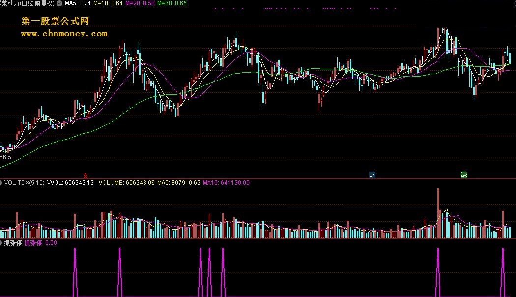The image size is (516, 297).
Task: Open the blue 财 financial marker
Action: point(372,174)
